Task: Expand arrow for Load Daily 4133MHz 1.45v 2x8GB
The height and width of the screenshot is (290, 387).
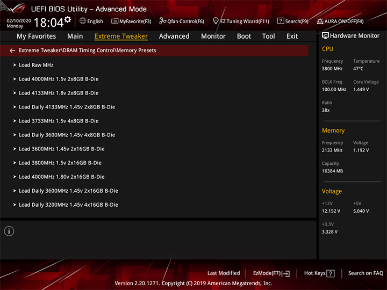Action: [15, 107]
